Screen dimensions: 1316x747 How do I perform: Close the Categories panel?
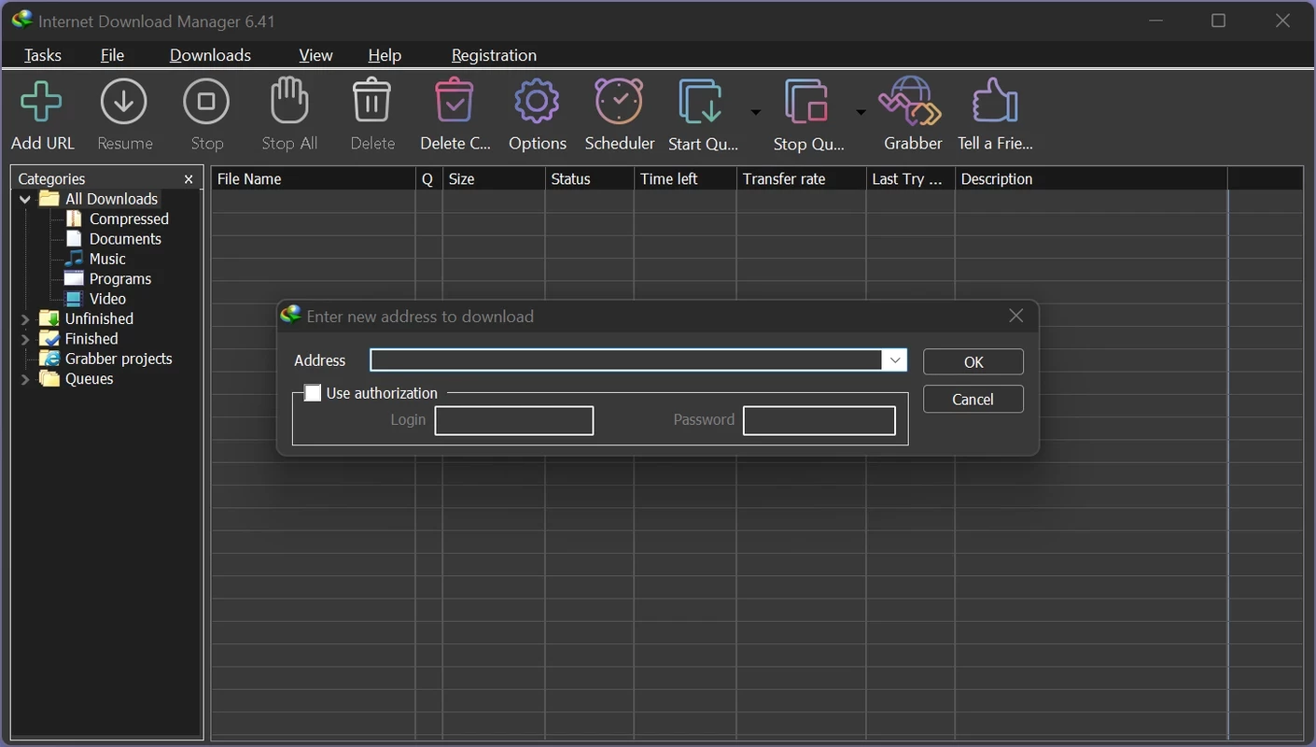(189, 179)
